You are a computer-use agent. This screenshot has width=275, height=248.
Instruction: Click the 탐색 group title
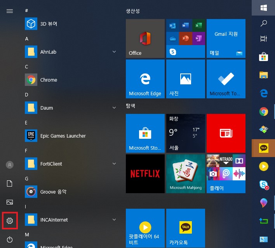tap(131, 106)
